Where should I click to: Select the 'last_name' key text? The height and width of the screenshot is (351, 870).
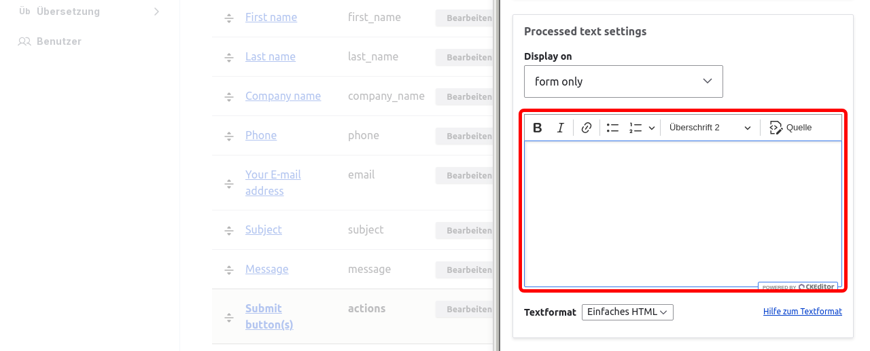click(373, 56)
